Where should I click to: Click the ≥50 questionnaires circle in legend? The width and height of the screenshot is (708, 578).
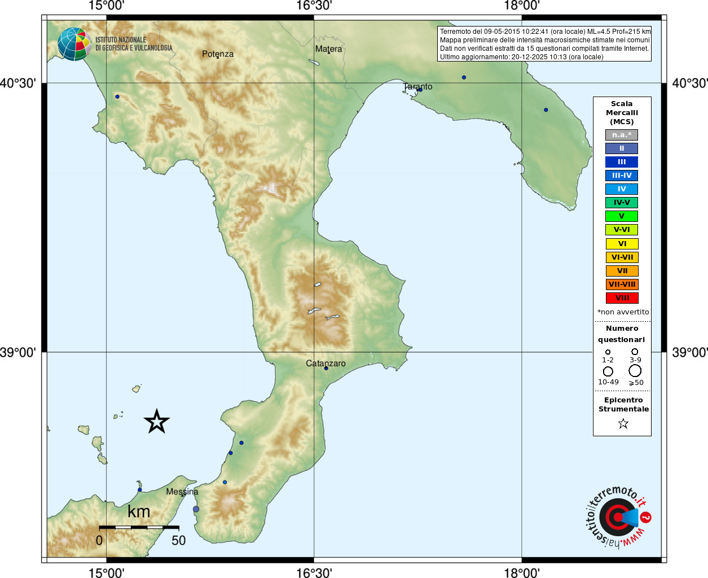pos(635,371)
